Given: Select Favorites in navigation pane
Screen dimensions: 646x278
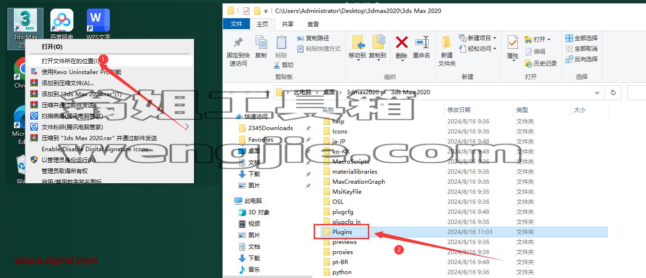Looking at the screenshot, I should point(261,140).
